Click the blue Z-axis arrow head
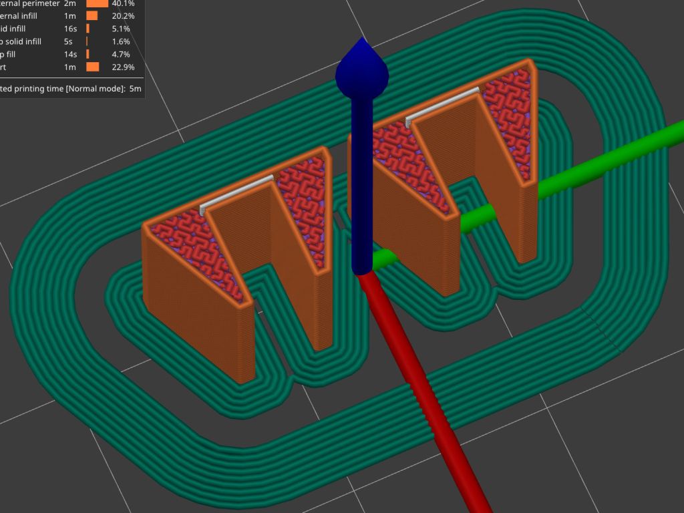Screen dimensions: 684x513 pos(361,68)
